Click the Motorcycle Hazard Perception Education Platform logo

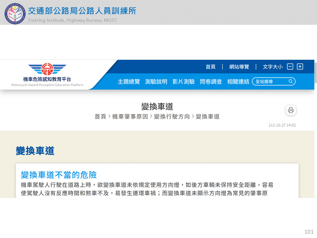47,75
